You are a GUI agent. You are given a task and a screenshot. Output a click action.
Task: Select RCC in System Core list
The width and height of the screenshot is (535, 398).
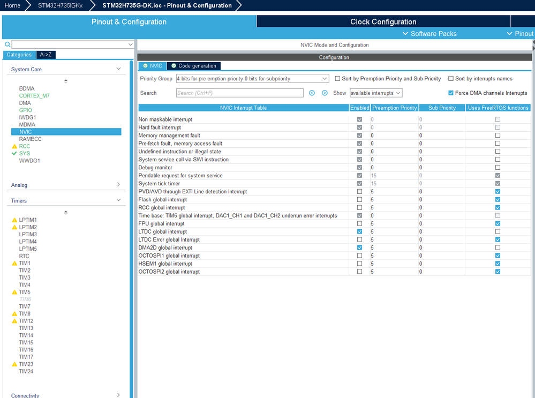point(25,146)
